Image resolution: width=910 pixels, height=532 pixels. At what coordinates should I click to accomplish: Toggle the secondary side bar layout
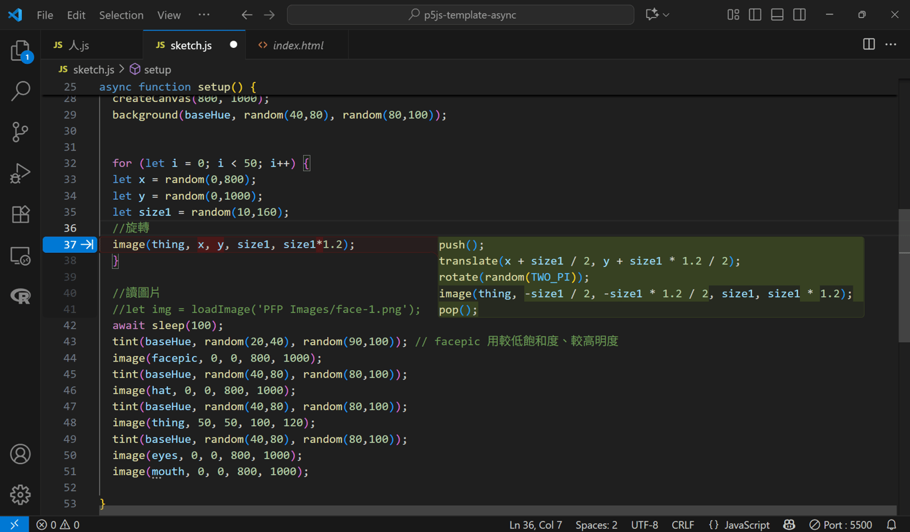pos(799,15)
